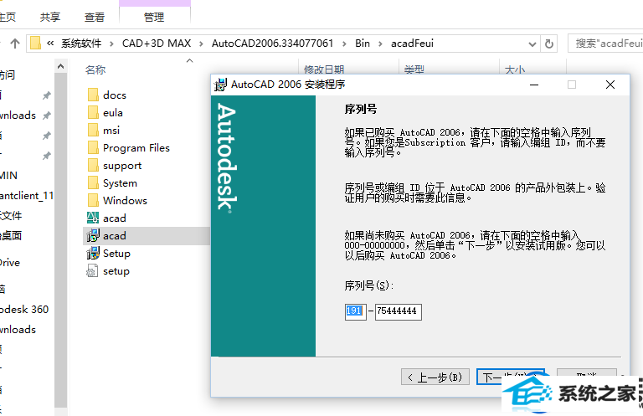This screenshot has height=416, width=643.
Task: Click the capitalized Setup installer icon
Action: tap(93, 254)
